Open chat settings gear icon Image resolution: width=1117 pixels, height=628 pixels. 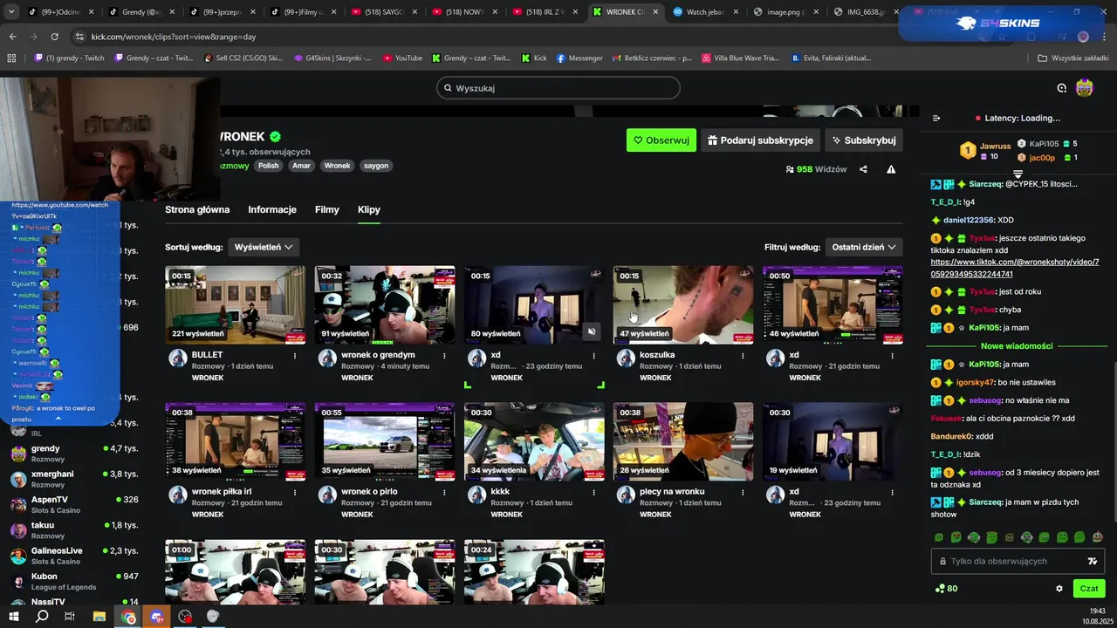pos(1059,589)
